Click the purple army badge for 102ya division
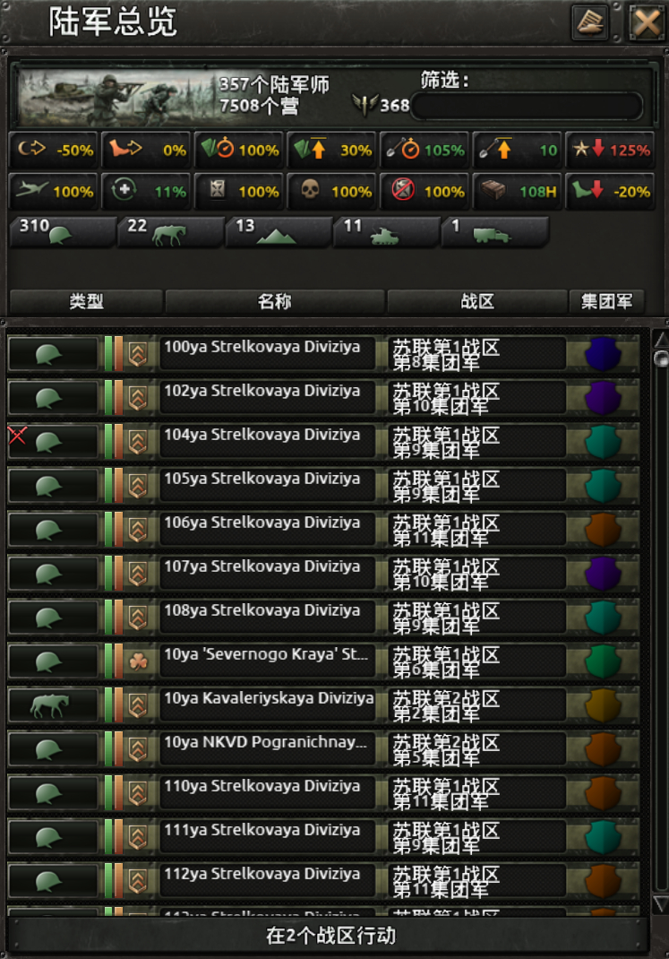 [x=603, y=398]
